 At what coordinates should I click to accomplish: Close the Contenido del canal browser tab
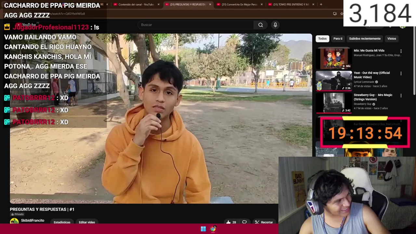click(x=159, y=5)
